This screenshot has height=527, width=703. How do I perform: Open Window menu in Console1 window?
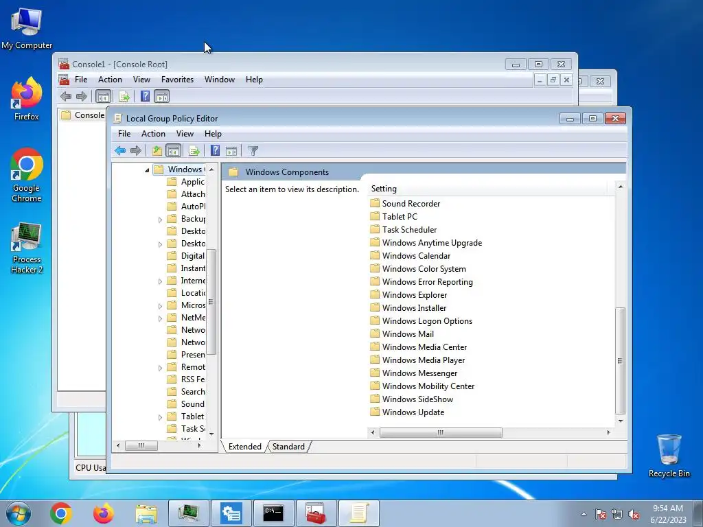(220, 80)
